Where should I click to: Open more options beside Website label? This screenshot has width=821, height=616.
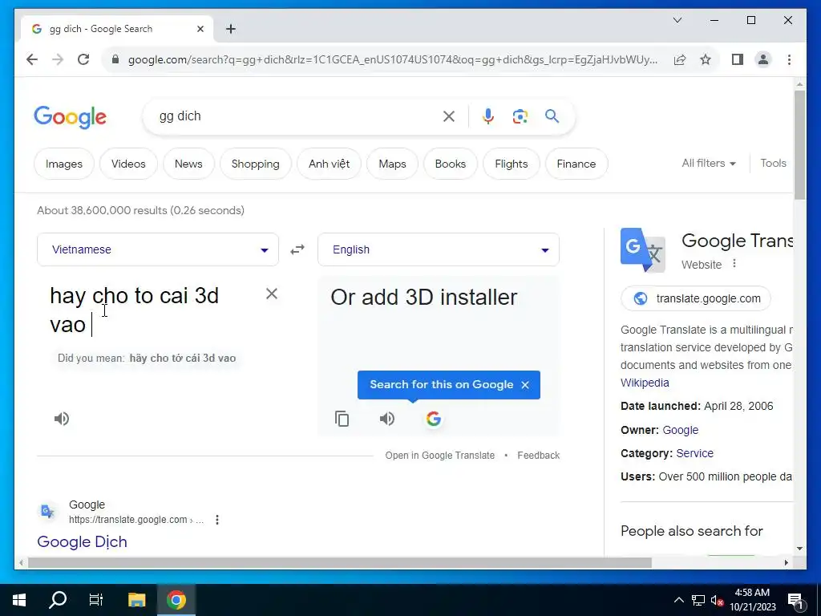734,263
